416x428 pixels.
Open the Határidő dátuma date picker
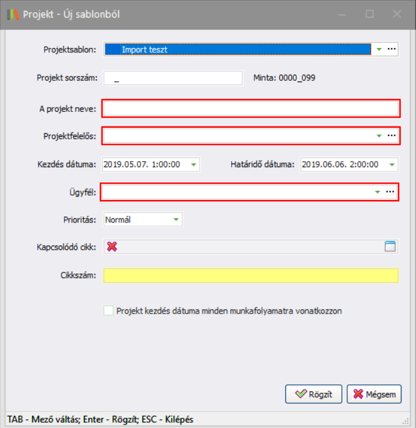pyautogui.click(x=392, y=164)
